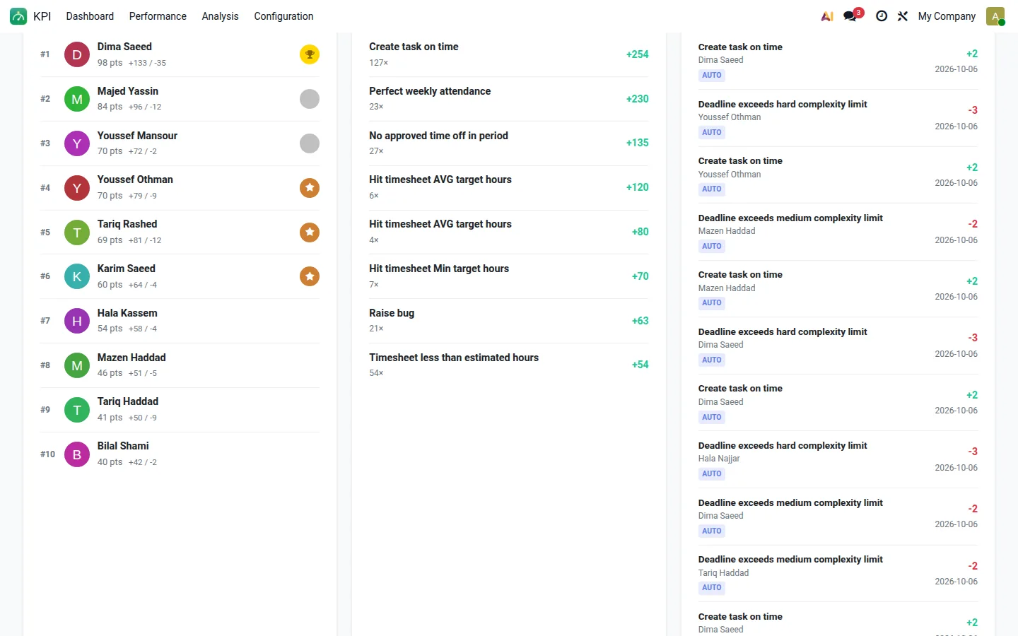The height and width of the screenshot is (636, 1018).
Task: Click the star badge beside Tariq Rashed
Action: [310, 232]
